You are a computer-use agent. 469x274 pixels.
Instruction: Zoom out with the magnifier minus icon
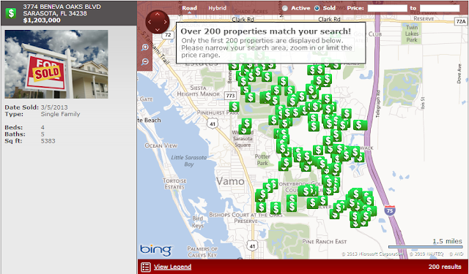coord(145,61)
